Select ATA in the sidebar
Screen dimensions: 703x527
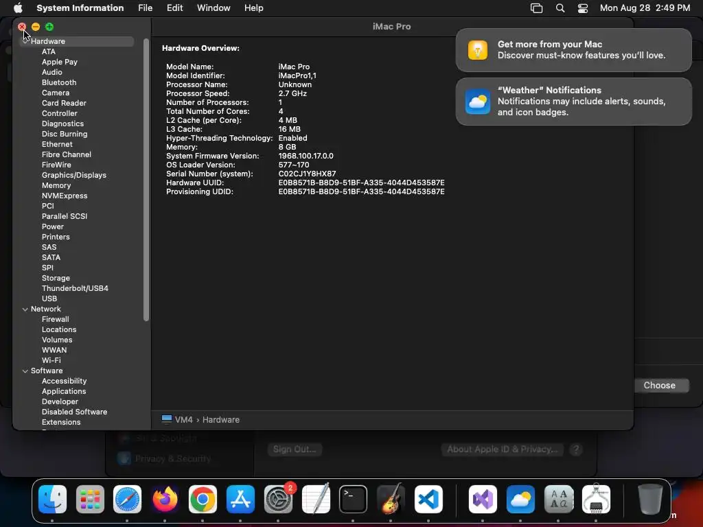pos(49,51)
